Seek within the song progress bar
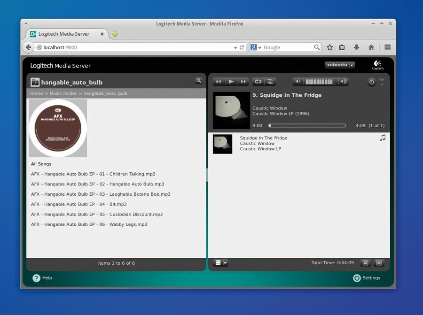Viewport: 423px width, 315px height. tap(307, 125)
